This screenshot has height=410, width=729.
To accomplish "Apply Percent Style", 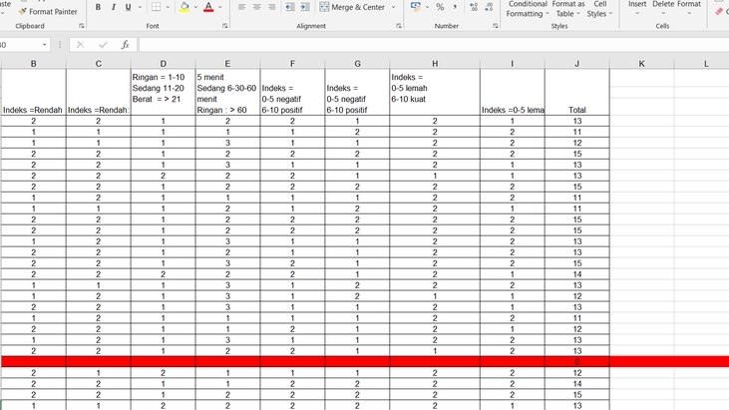I will click(x=440, y=7).
